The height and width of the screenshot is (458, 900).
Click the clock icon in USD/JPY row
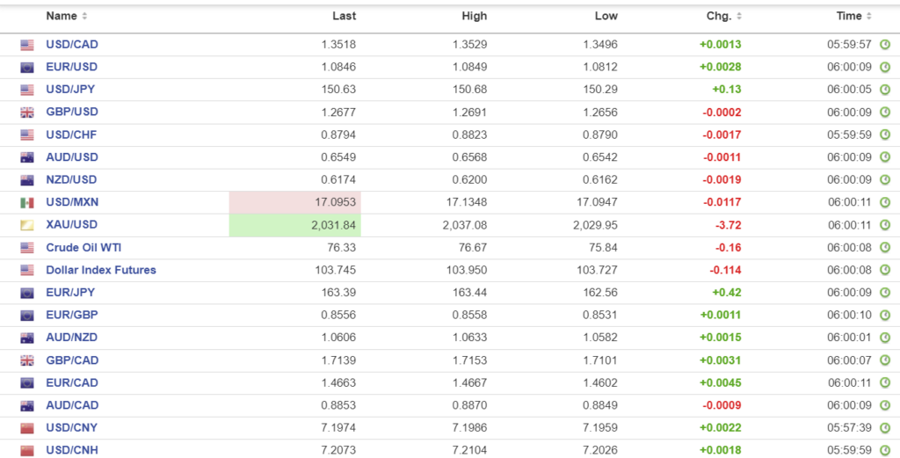click(885, 90)
